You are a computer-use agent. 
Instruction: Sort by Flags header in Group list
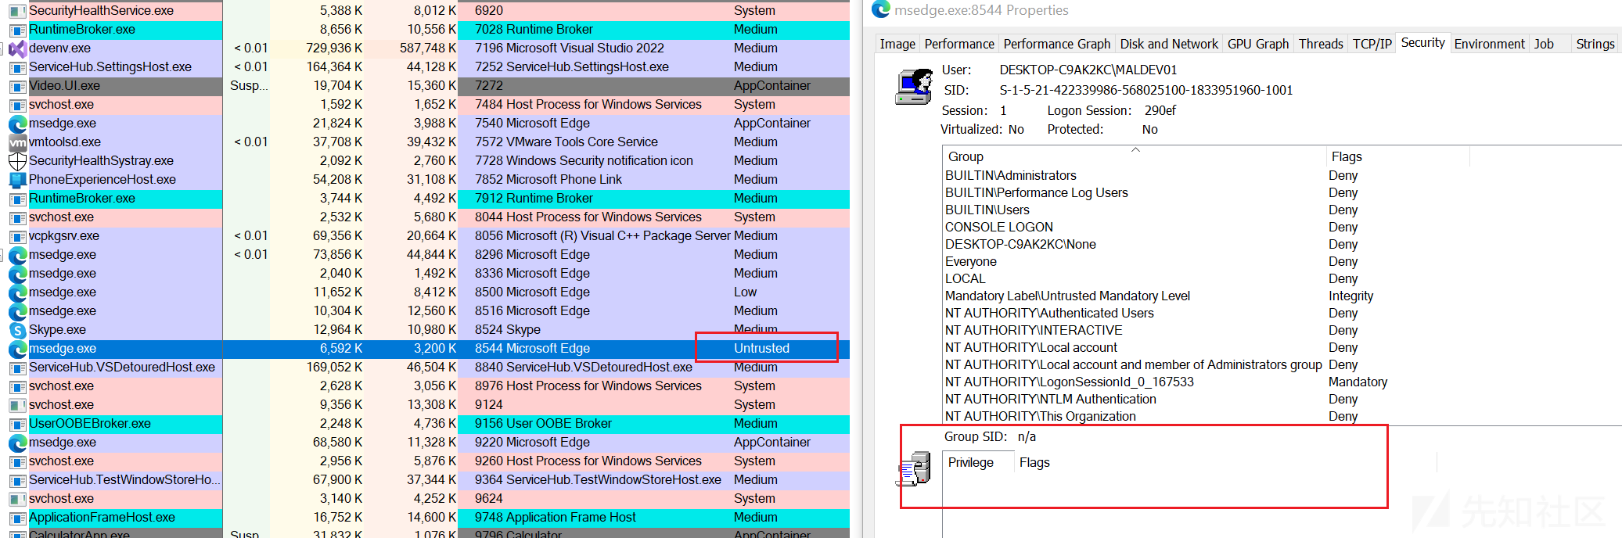pyautogui.click(x=1398, y=156)
